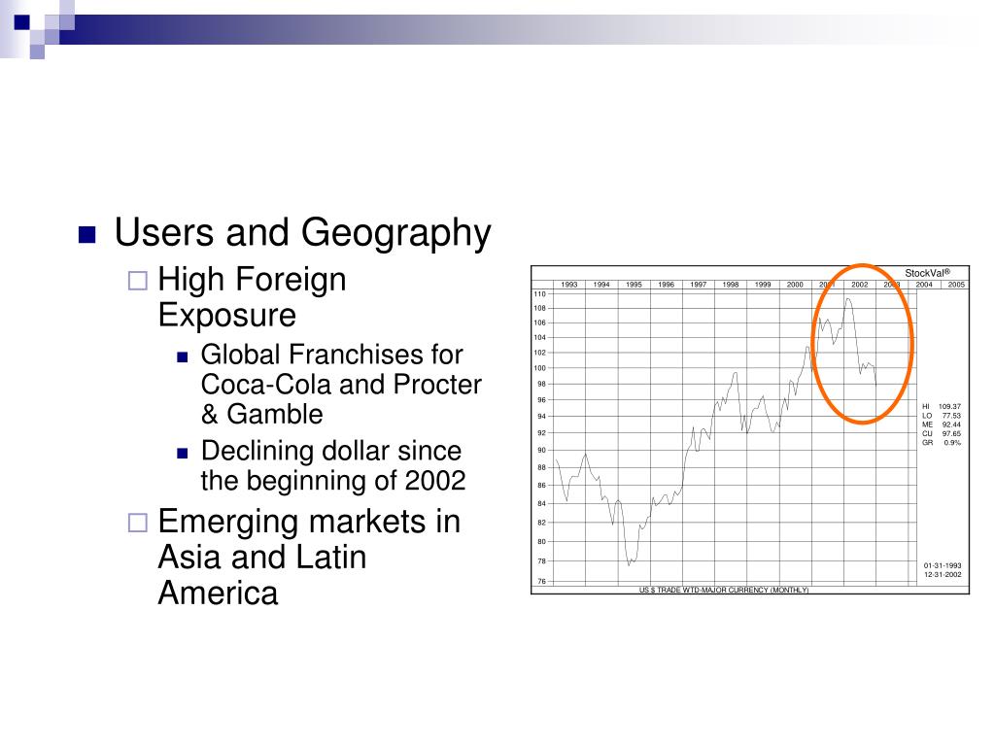Click the HI 109.37 statistic
Screen dimensions: 995x746
coord(942,406)
